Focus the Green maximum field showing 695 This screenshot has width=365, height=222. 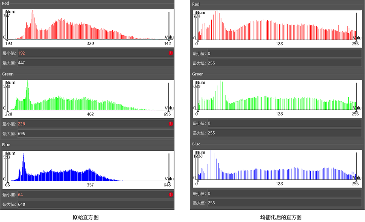click(x=95, y=133)
